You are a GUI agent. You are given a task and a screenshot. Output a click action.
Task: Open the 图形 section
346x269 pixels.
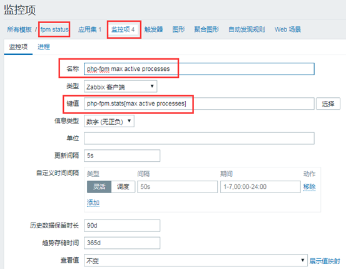178,29
